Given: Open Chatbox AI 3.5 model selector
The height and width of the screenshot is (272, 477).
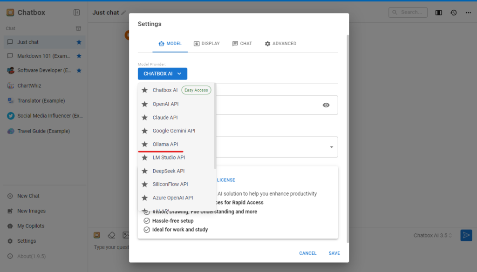Looking at the screenshot, I should (433, 236).
